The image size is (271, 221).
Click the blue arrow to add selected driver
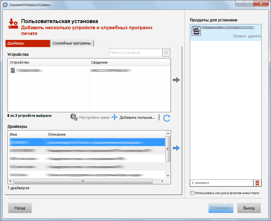(176, 148)
